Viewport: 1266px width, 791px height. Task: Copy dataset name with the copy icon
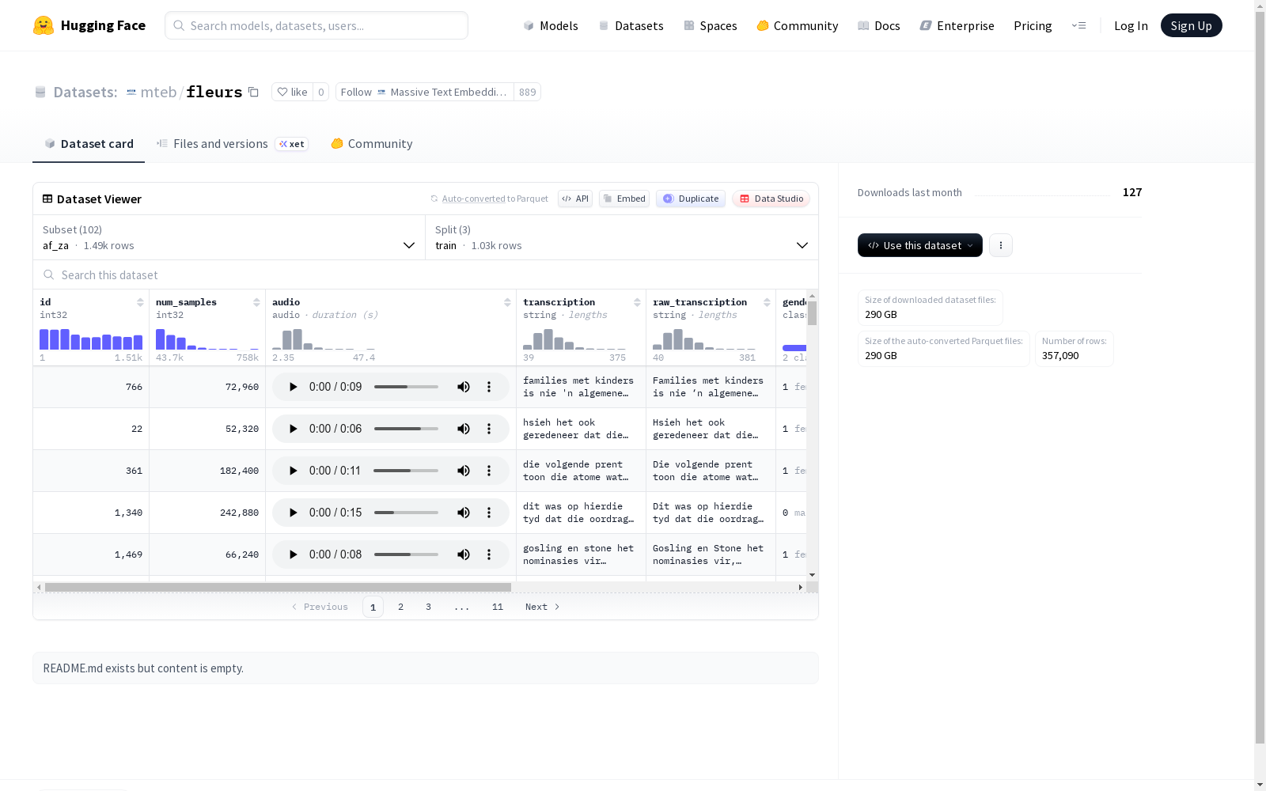(x=253, y=92)
